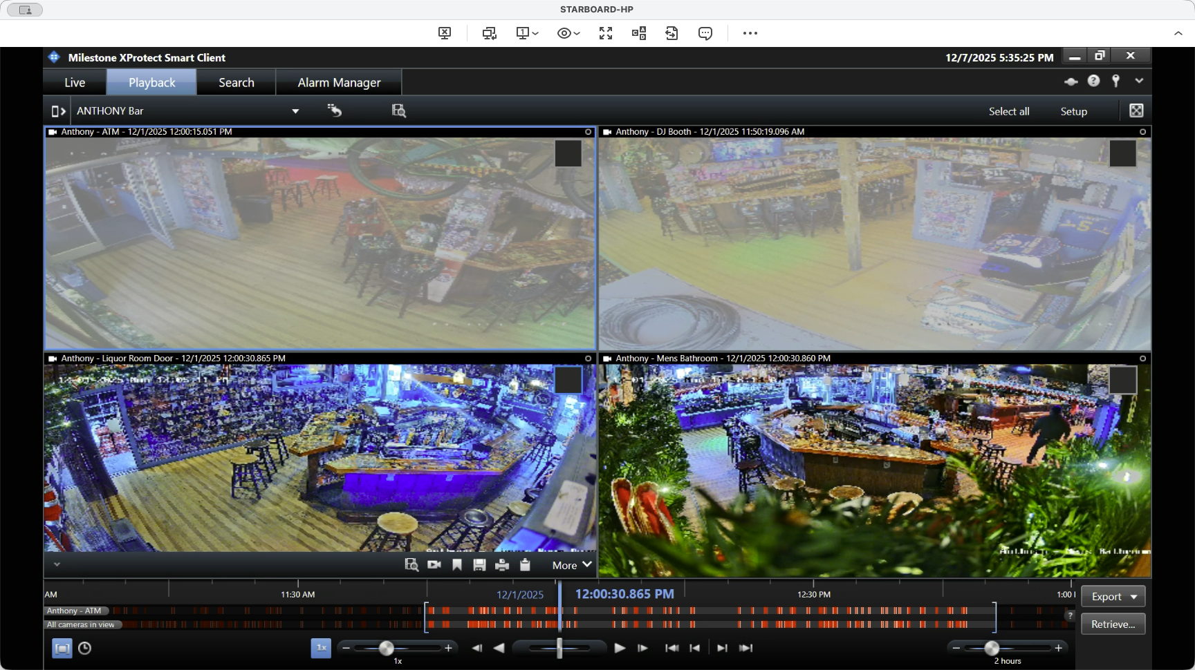Open the More menu on the camera toolbar

(x=572, y=565)
